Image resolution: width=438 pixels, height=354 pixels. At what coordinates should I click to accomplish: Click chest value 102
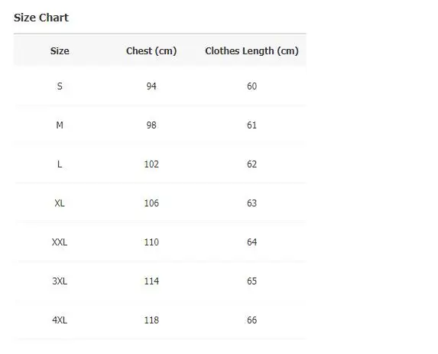pyautogui.click(x=151, y=164)
